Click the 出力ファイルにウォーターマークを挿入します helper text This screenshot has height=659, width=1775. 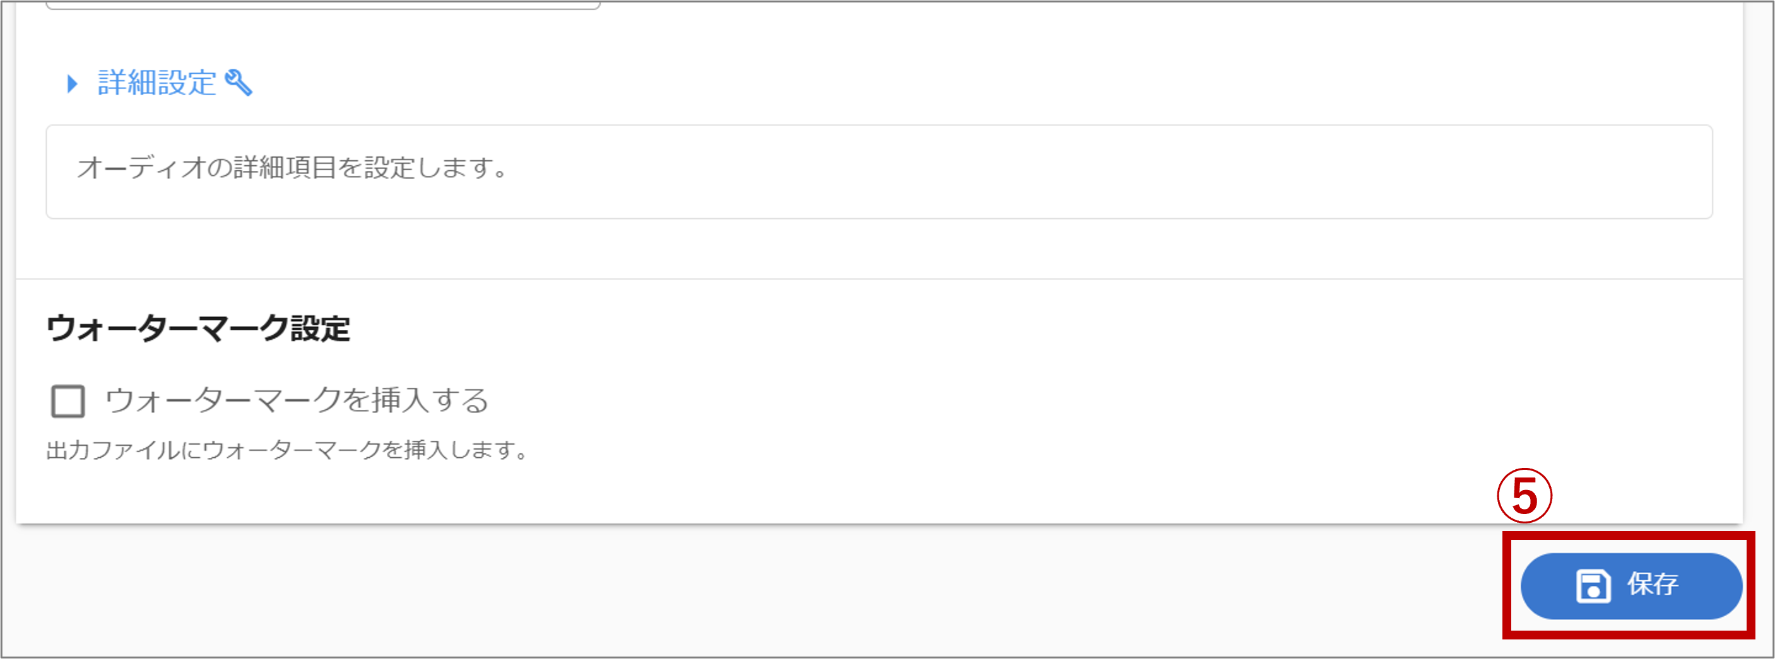(x=287, y=450)
